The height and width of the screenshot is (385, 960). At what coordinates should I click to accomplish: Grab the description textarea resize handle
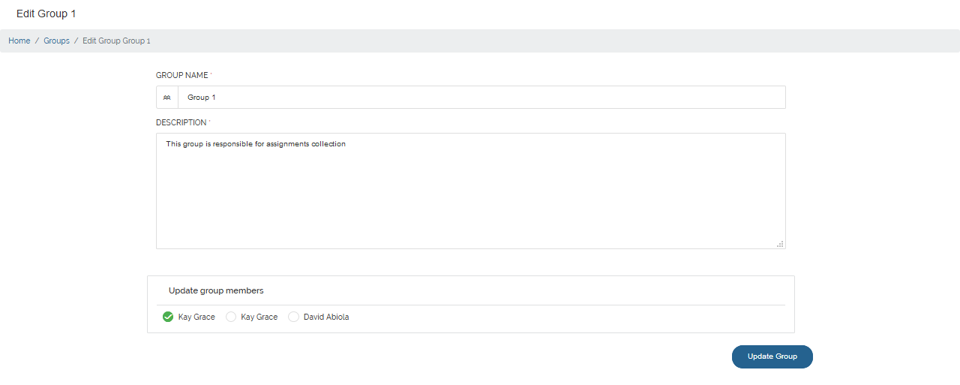coord(780,243)
